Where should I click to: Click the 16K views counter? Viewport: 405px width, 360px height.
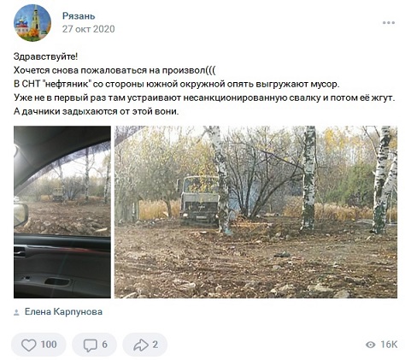389,345
